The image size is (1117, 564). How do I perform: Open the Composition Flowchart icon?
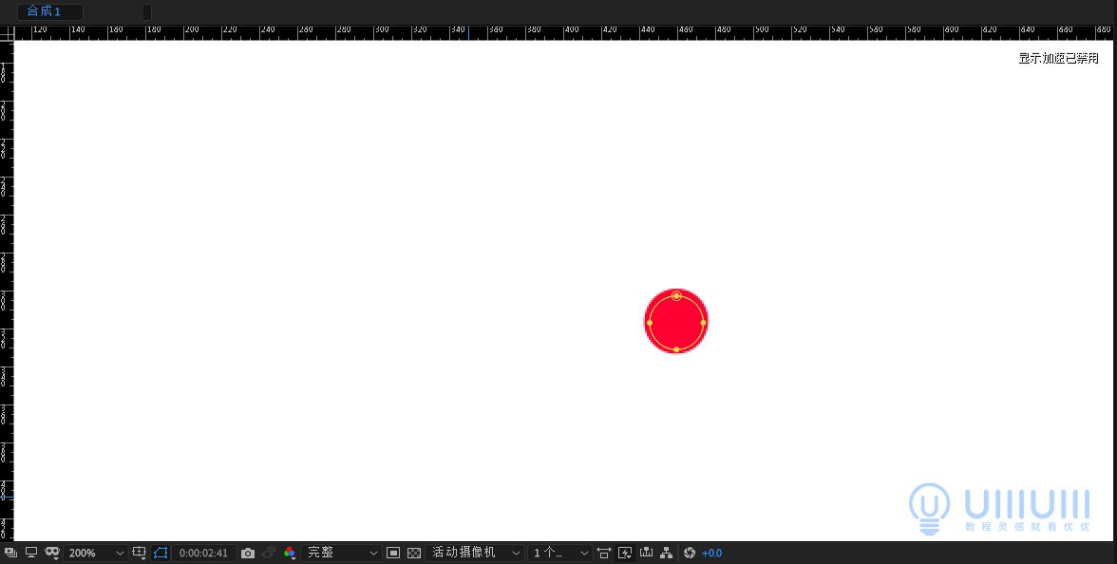pos(667,553)
